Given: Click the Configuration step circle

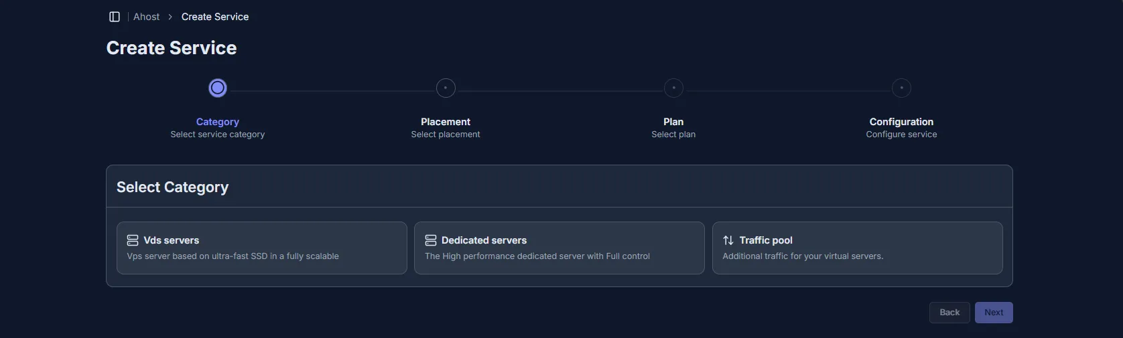Looking at the screenshot, I should coord(901,88).
